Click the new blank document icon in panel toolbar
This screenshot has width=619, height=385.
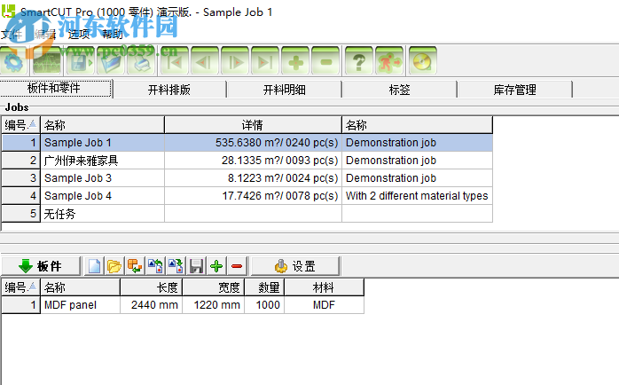point(94,266)
